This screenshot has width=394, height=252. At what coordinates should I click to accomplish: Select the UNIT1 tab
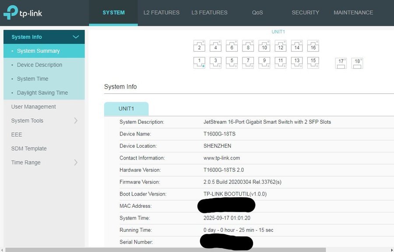tap(126, 109)
